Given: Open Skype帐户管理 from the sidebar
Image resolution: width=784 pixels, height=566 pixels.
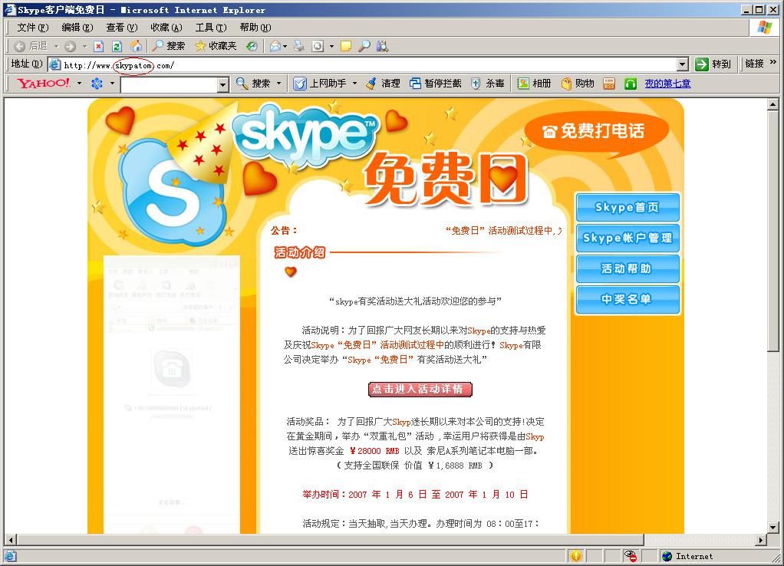Looking at the screenshot, I should point(627,238).
